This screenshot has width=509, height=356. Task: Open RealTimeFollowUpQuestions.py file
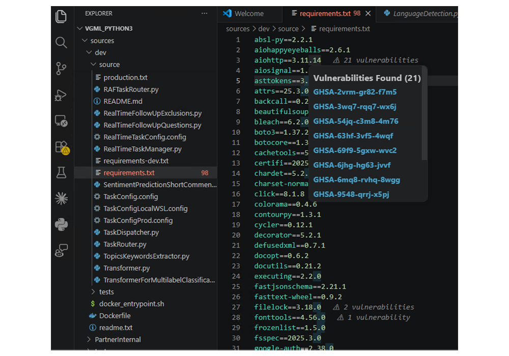[152, 125]
